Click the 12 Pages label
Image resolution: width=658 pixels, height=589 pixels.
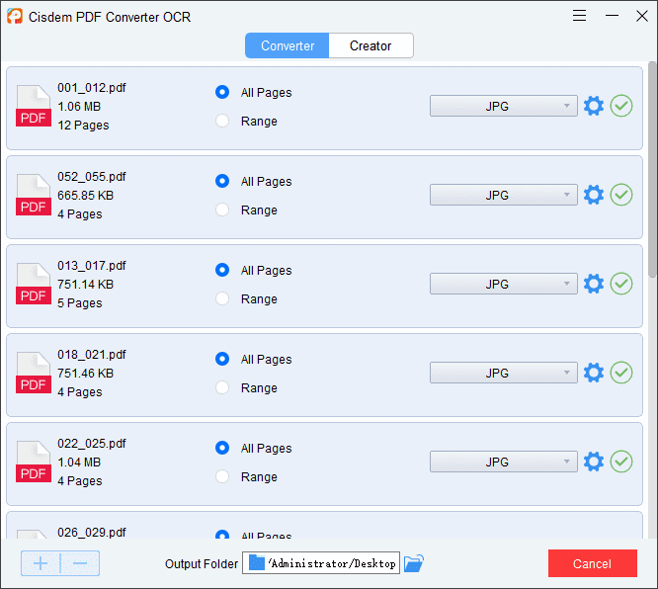[x=83, y=126]
